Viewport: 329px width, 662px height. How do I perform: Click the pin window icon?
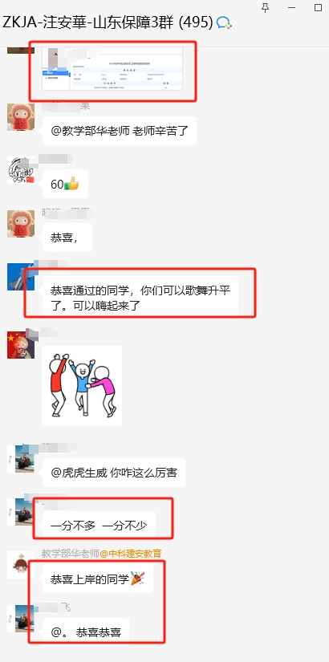(266, 7)
